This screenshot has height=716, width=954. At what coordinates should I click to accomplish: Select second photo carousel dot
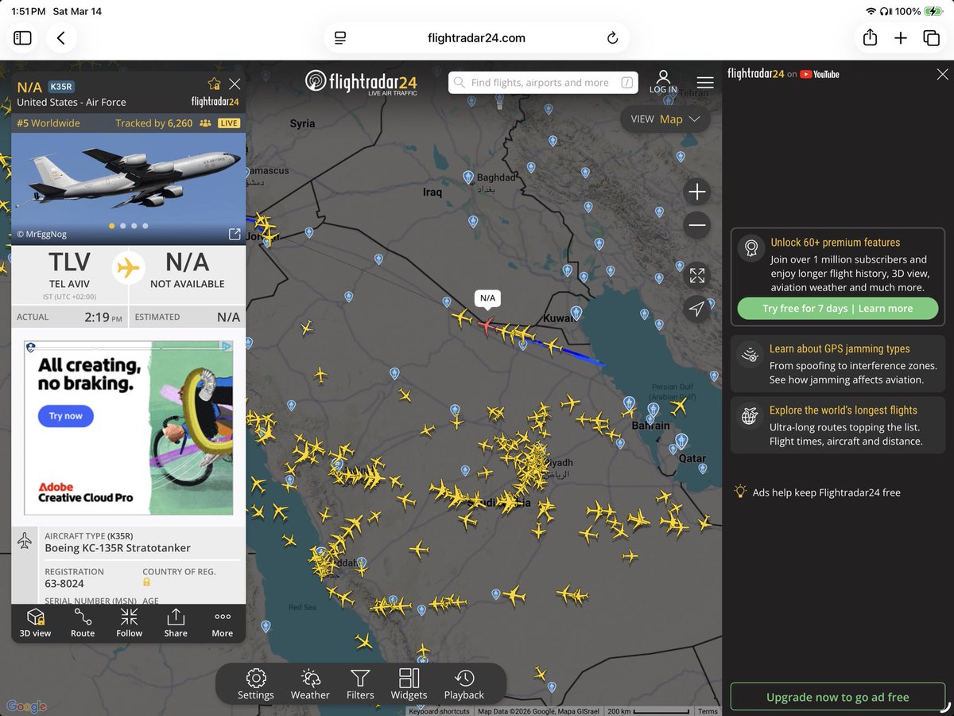122,226
